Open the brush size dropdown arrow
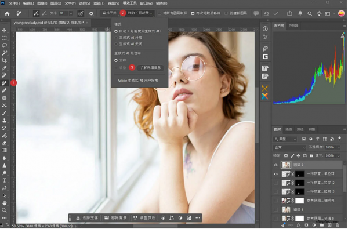The image size is (348, 229). 71,13
